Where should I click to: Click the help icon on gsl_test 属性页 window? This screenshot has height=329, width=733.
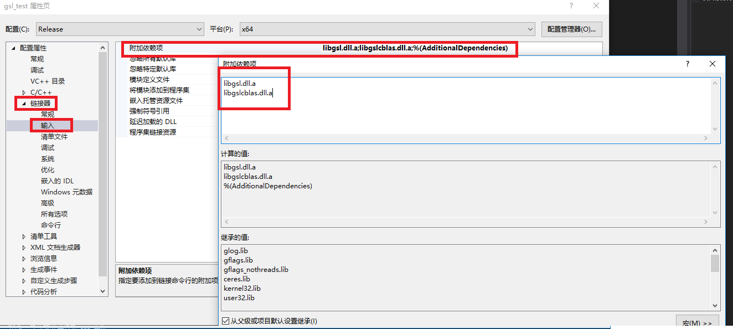pos(570,6)
